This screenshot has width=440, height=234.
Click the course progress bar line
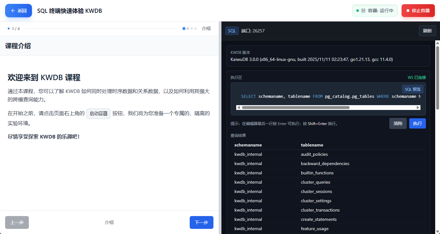101,29
